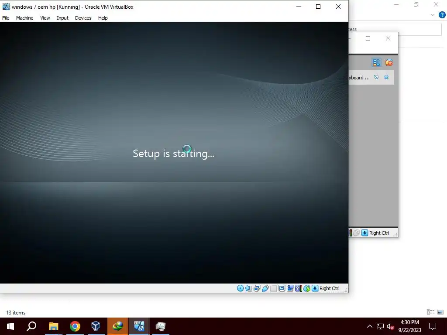Click the File Explorer search field
The image size is (447, 335).
click(395, 29)
